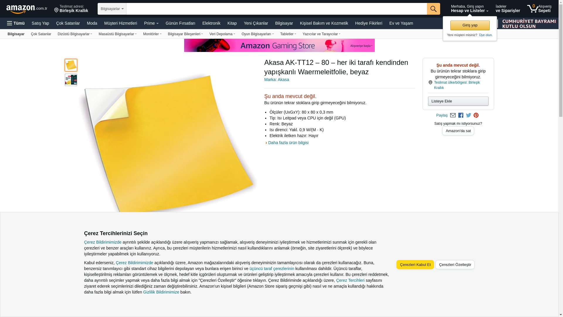Share product on Twitter
The height and width of the screenshot is (317, 563).
tap(469, 115)
